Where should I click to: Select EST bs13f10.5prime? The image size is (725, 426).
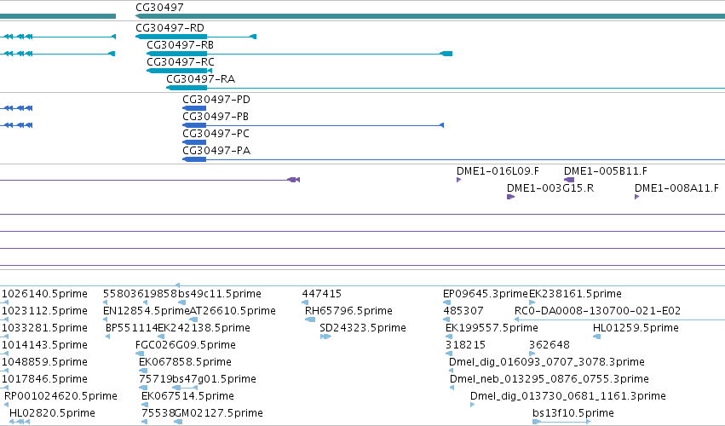point(573,413)
